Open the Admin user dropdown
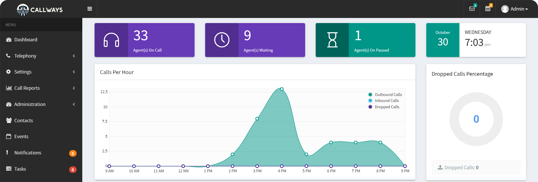The width and height of the screenshot is (538, 182). pos(515,9)
